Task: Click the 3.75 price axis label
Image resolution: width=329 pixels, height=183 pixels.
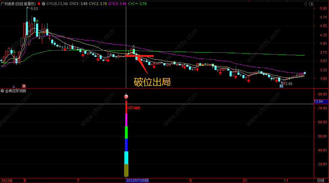Action: 323,52
